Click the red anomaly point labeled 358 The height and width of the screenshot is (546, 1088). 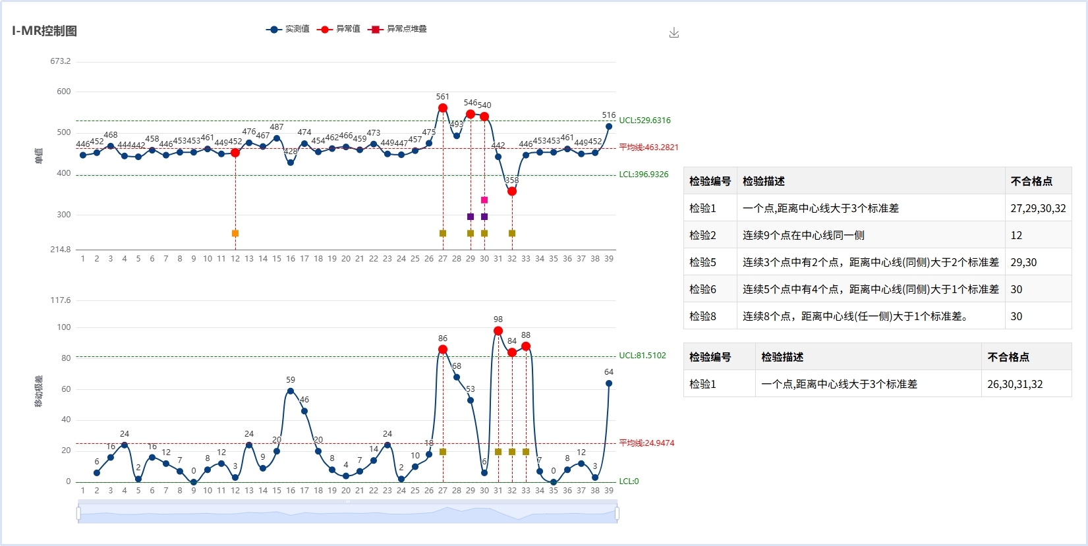point(512,192)
